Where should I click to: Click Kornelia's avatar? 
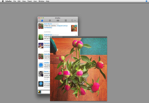pos(41,46)
